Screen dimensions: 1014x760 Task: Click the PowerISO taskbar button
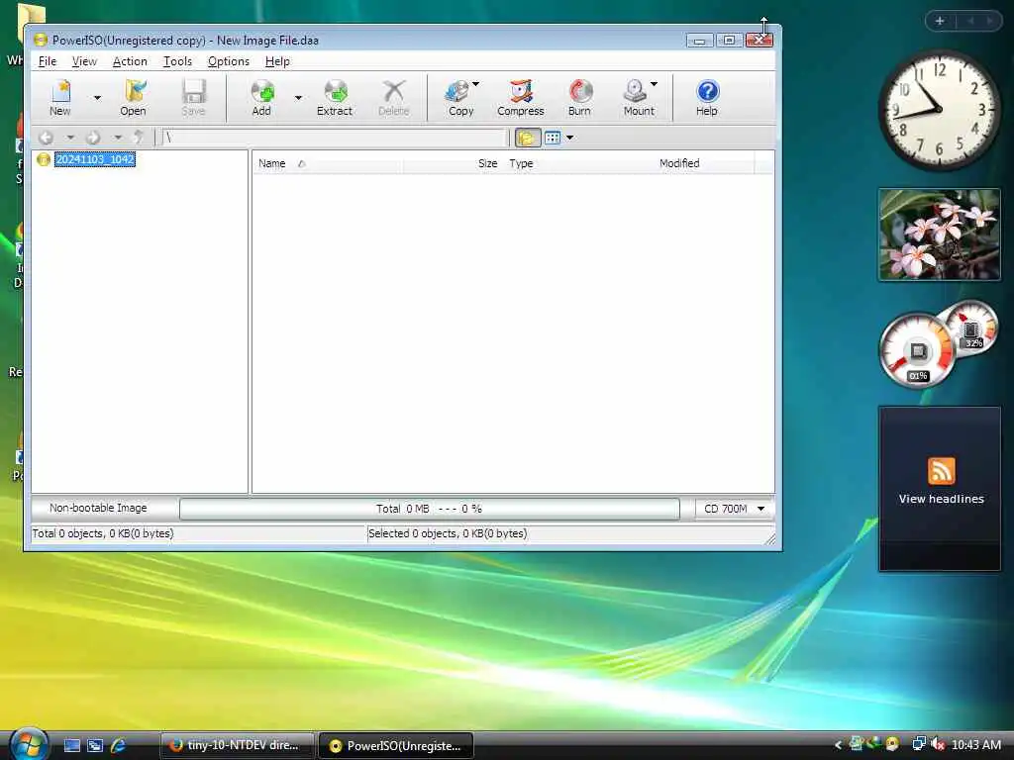[x=396, y=745]
